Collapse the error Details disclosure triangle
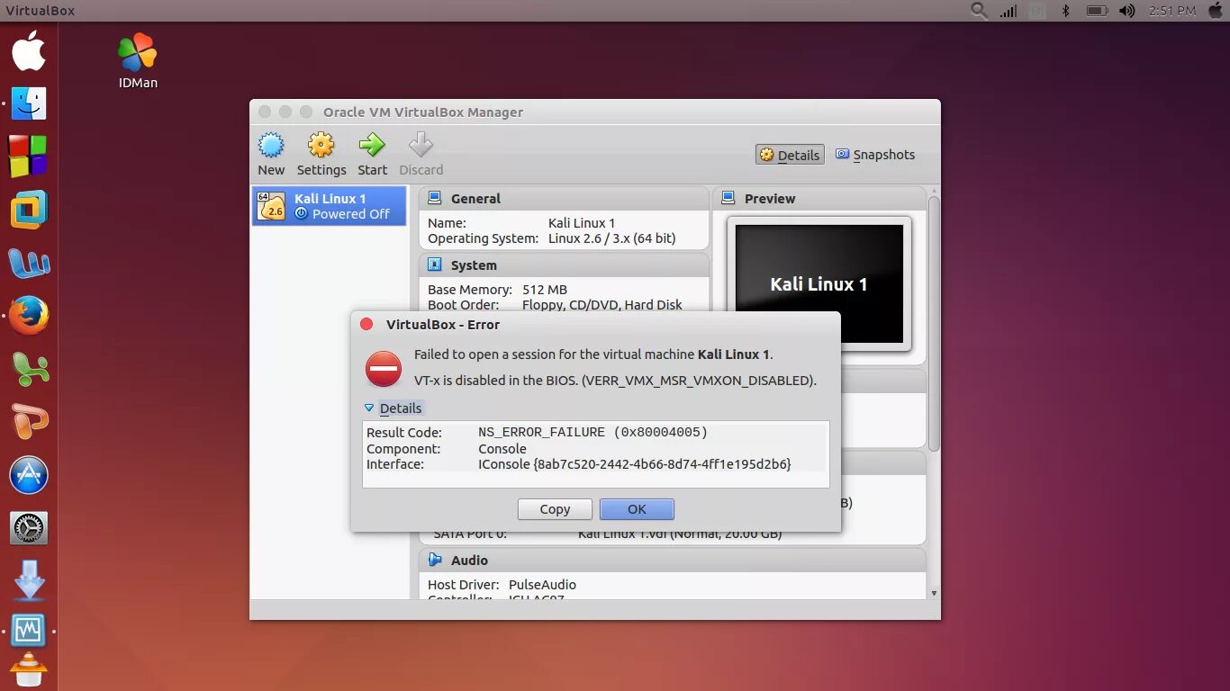 point(369,408)
